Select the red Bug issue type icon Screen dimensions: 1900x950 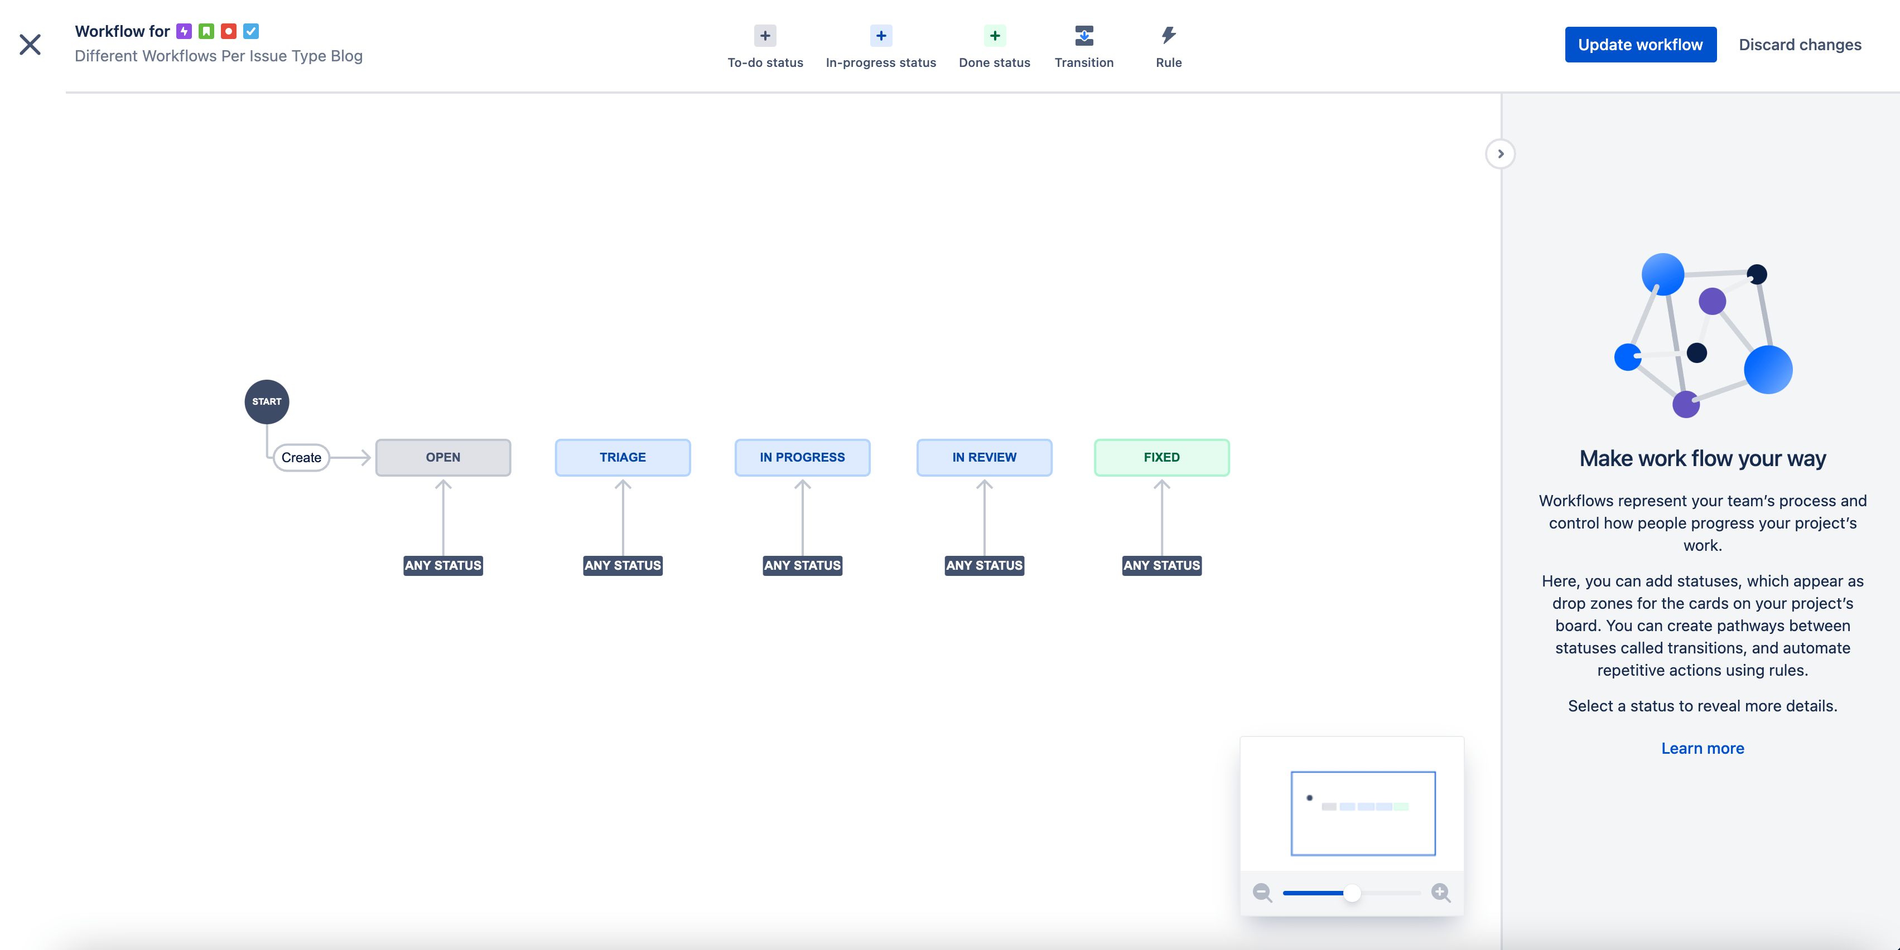pyautogui.click(x=229, y=31)
